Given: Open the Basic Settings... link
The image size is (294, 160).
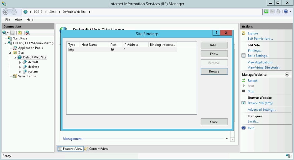Looking at the screenshot, I should (258, 56).
